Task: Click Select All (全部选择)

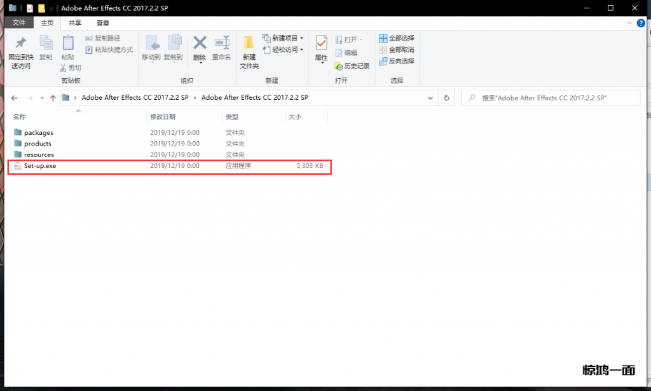Action: pyautogui.click(x=396, y=38)
